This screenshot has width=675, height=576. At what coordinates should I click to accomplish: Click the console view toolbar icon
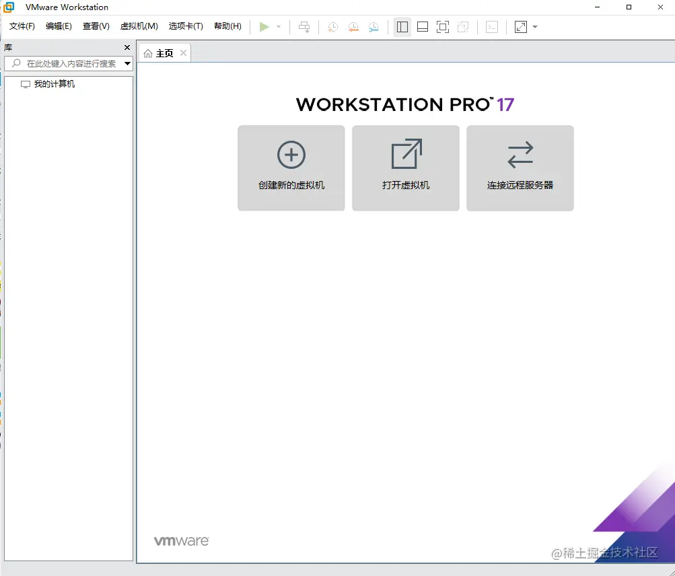492,27
